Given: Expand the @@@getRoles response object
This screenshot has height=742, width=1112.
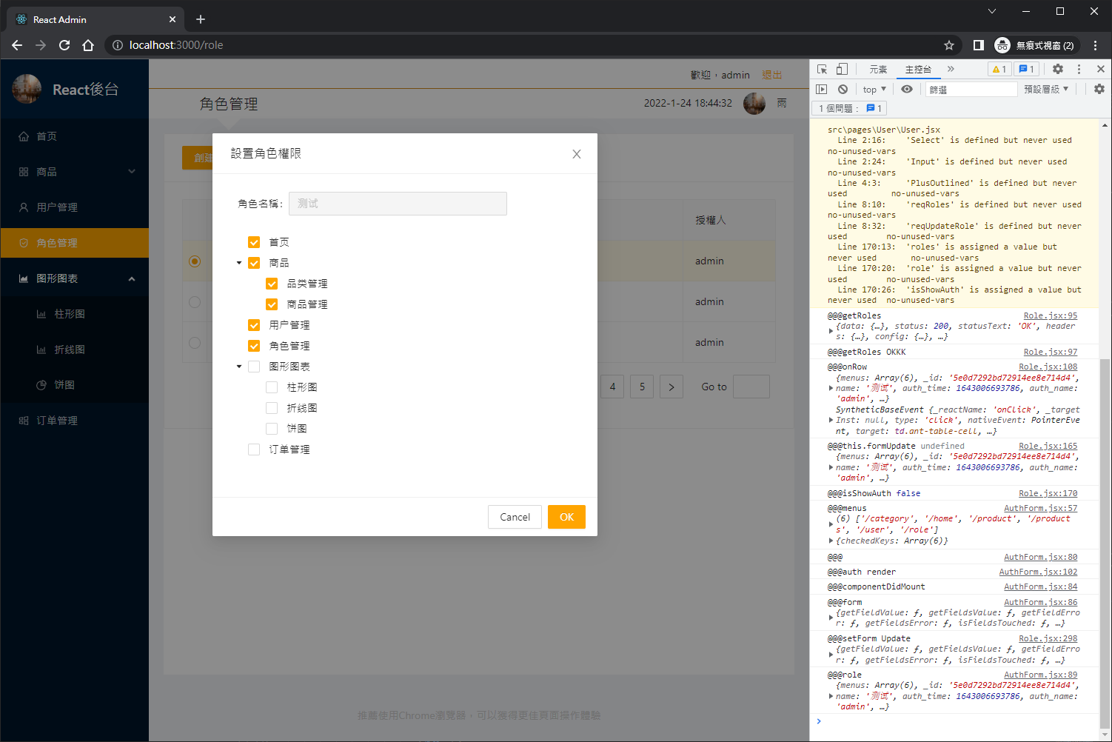Looking at the screenshot, I should point(831,331).
